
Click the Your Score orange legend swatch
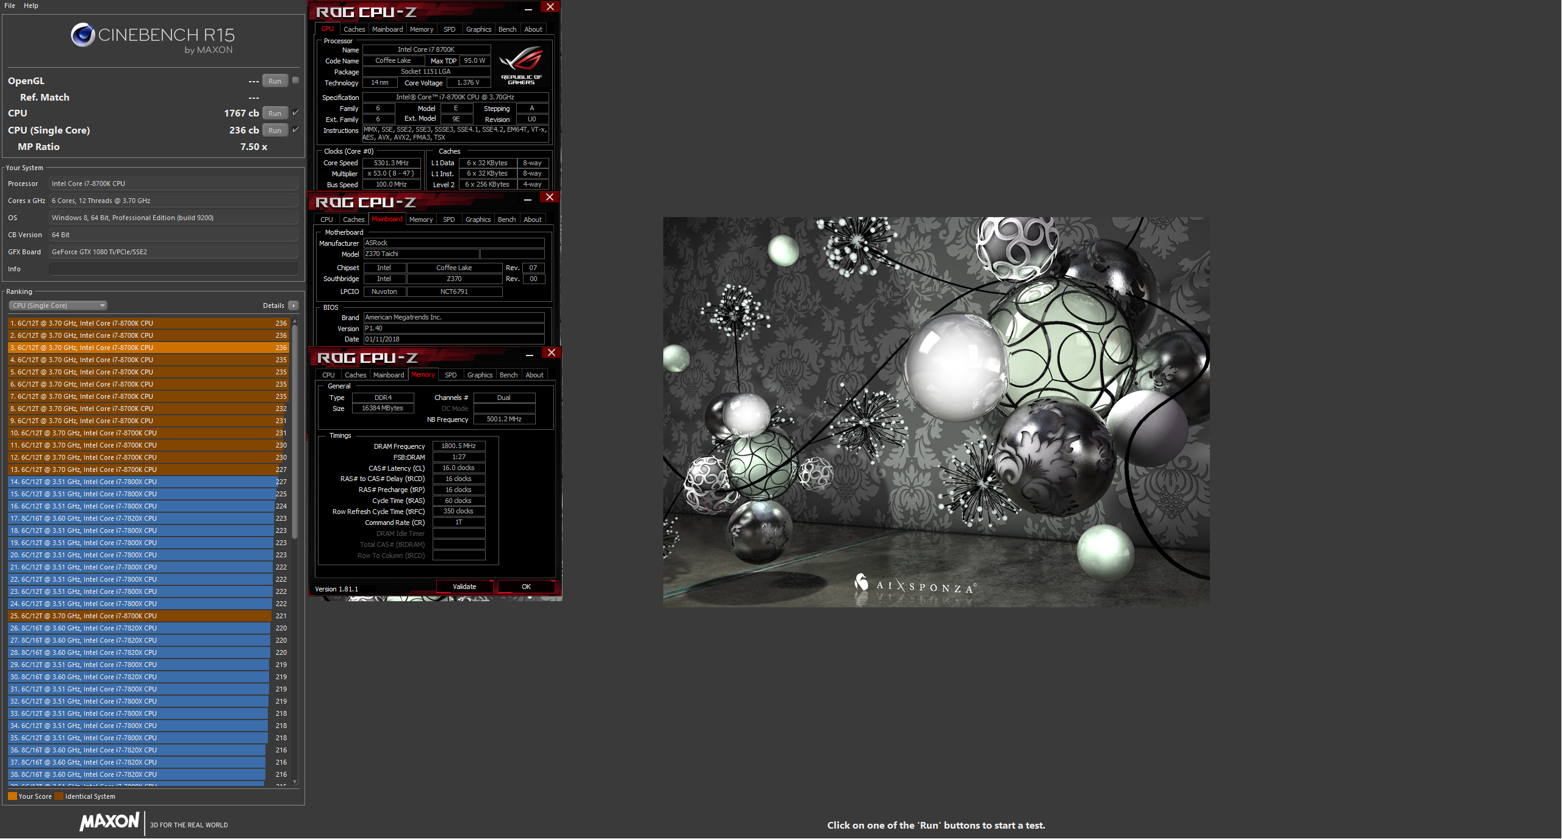12,796
